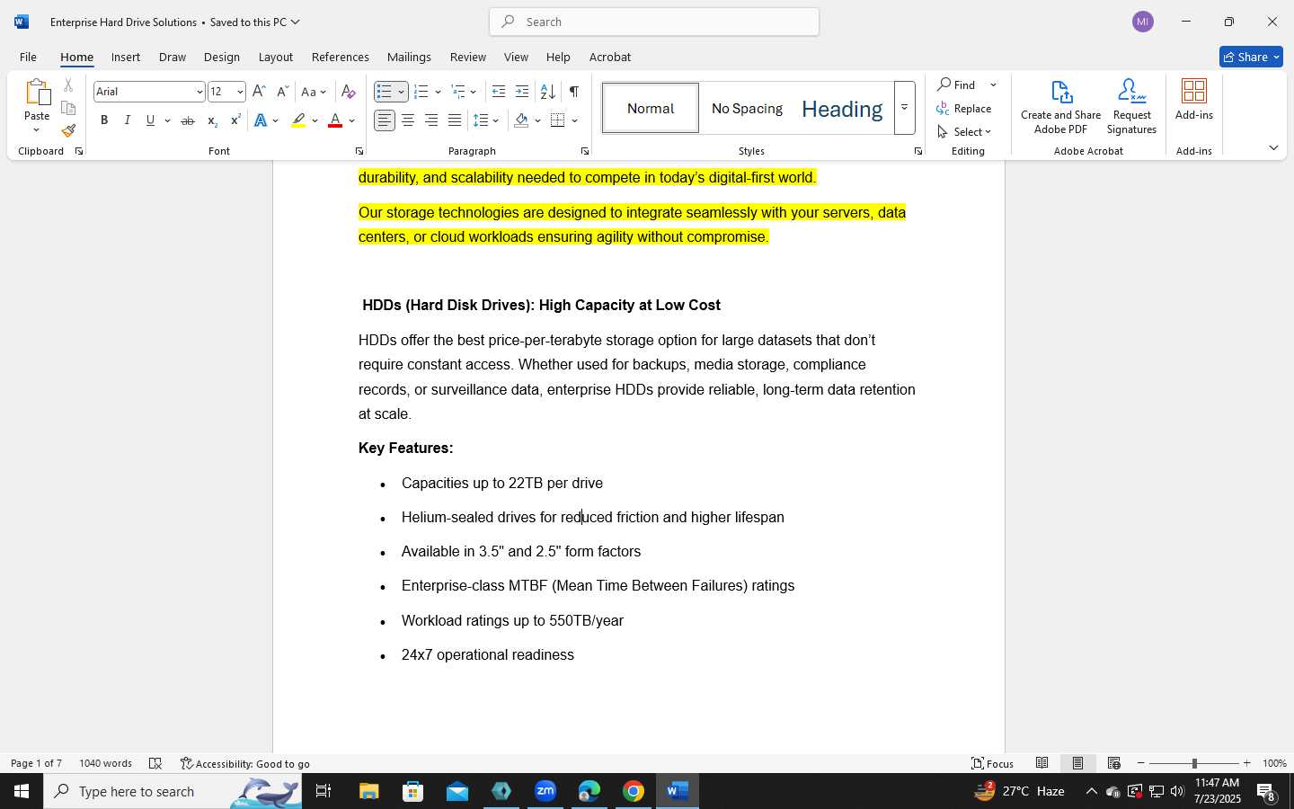This screenshot has height=809, width=1294.
Task: Apply the Normal style
Action: pos(651,108)
